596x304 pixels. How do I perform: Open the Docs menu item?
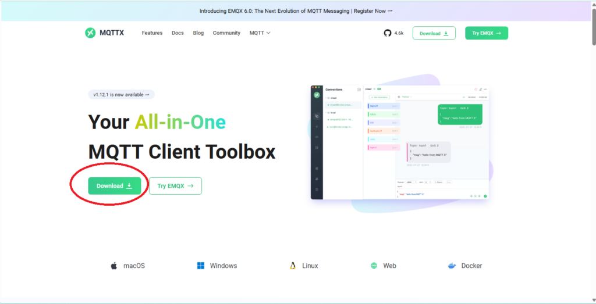178,33
